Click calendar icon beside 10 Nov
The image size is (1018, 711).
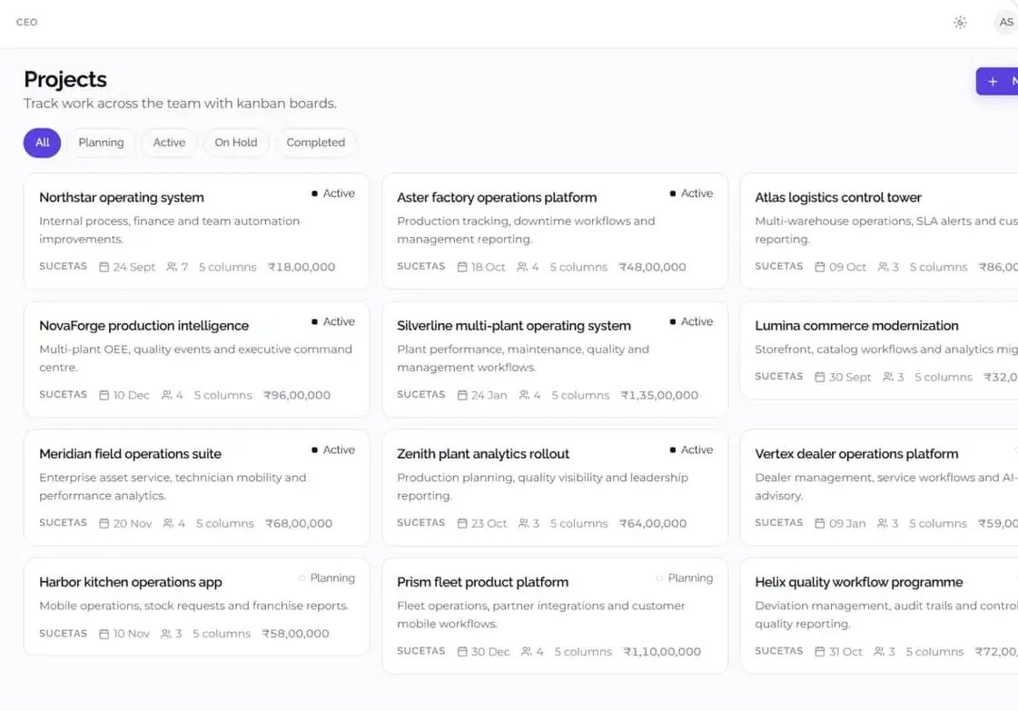pyautogui.click(x=104, y=634)
